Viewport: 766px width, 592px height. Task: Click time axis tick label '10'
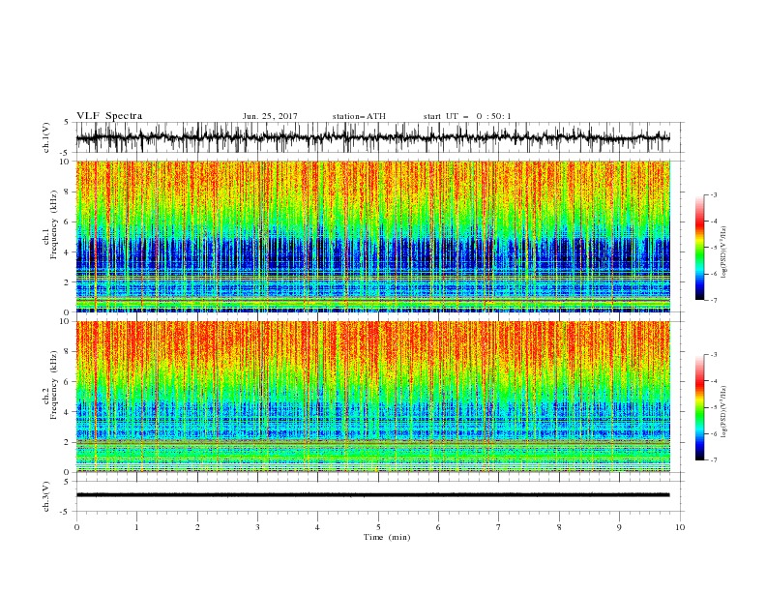click(x=680, y=527)
